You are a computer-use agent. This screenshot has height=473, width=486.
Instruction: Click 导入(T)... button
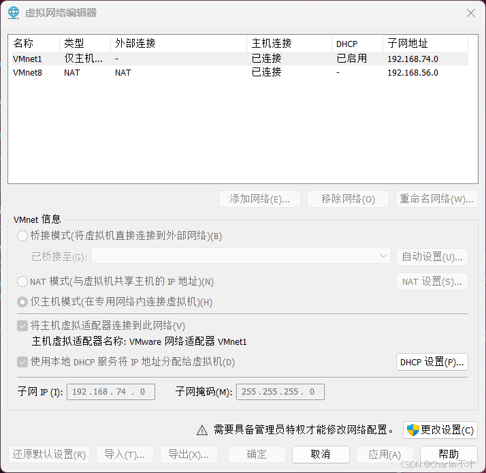tap(125, 455)
